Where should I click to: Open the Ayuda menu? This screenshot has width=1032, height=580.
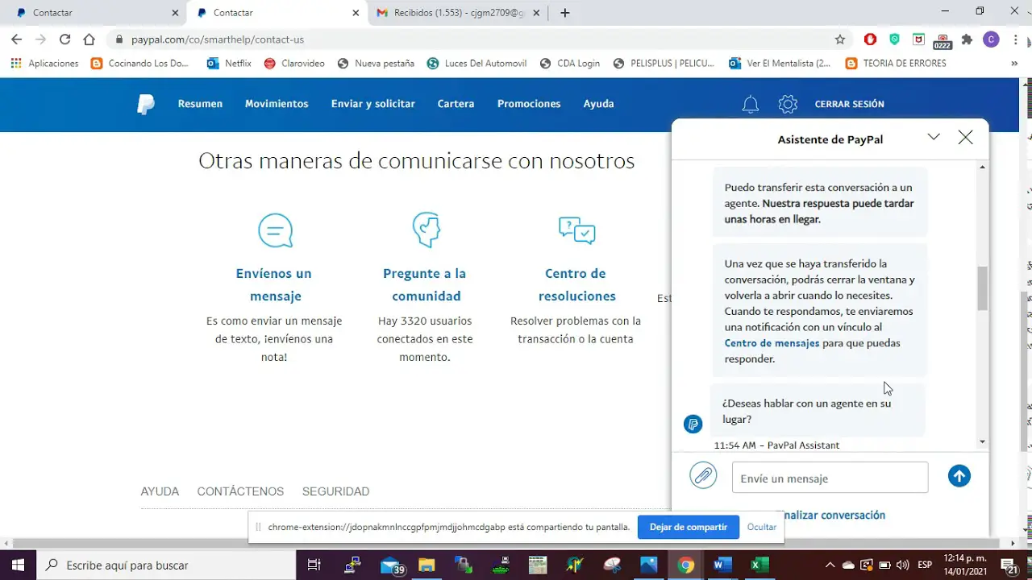pyautogui.click(x=599, y=104)
